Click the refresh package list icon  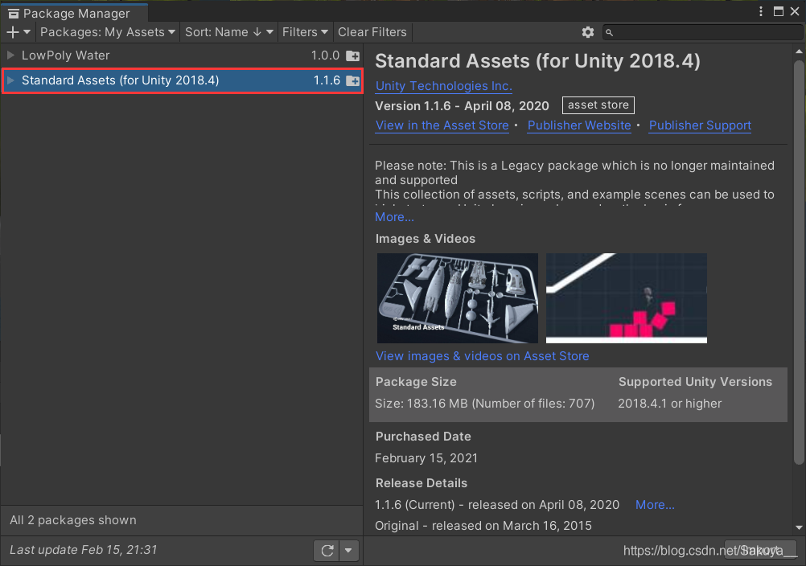[x=327, y=551]
